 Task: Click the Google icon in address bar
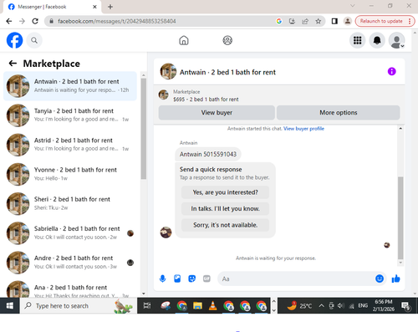[x=279, y=21]
